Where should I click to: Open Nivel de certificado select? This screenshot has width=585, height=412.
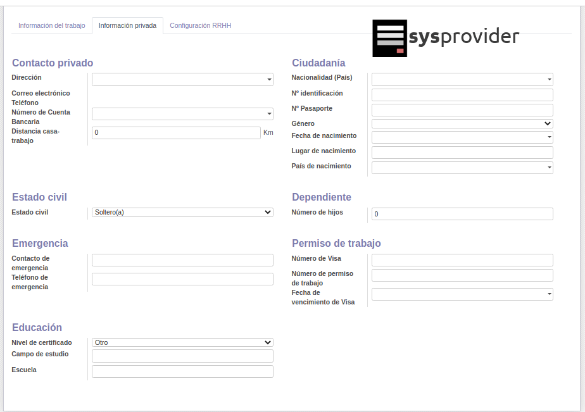tap(182, 342)
